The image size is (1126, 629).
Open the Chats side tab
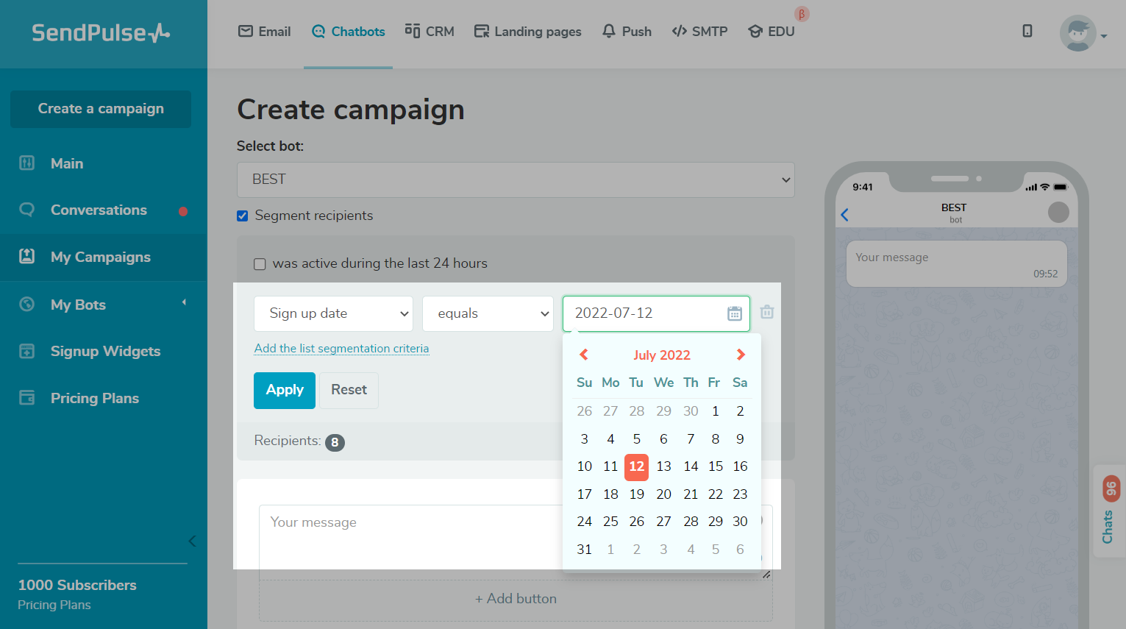click(1110, 512)
